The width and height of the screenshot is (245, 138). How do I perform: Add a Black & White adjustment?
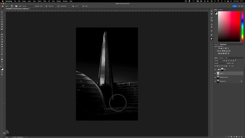[x=222, y=51]
